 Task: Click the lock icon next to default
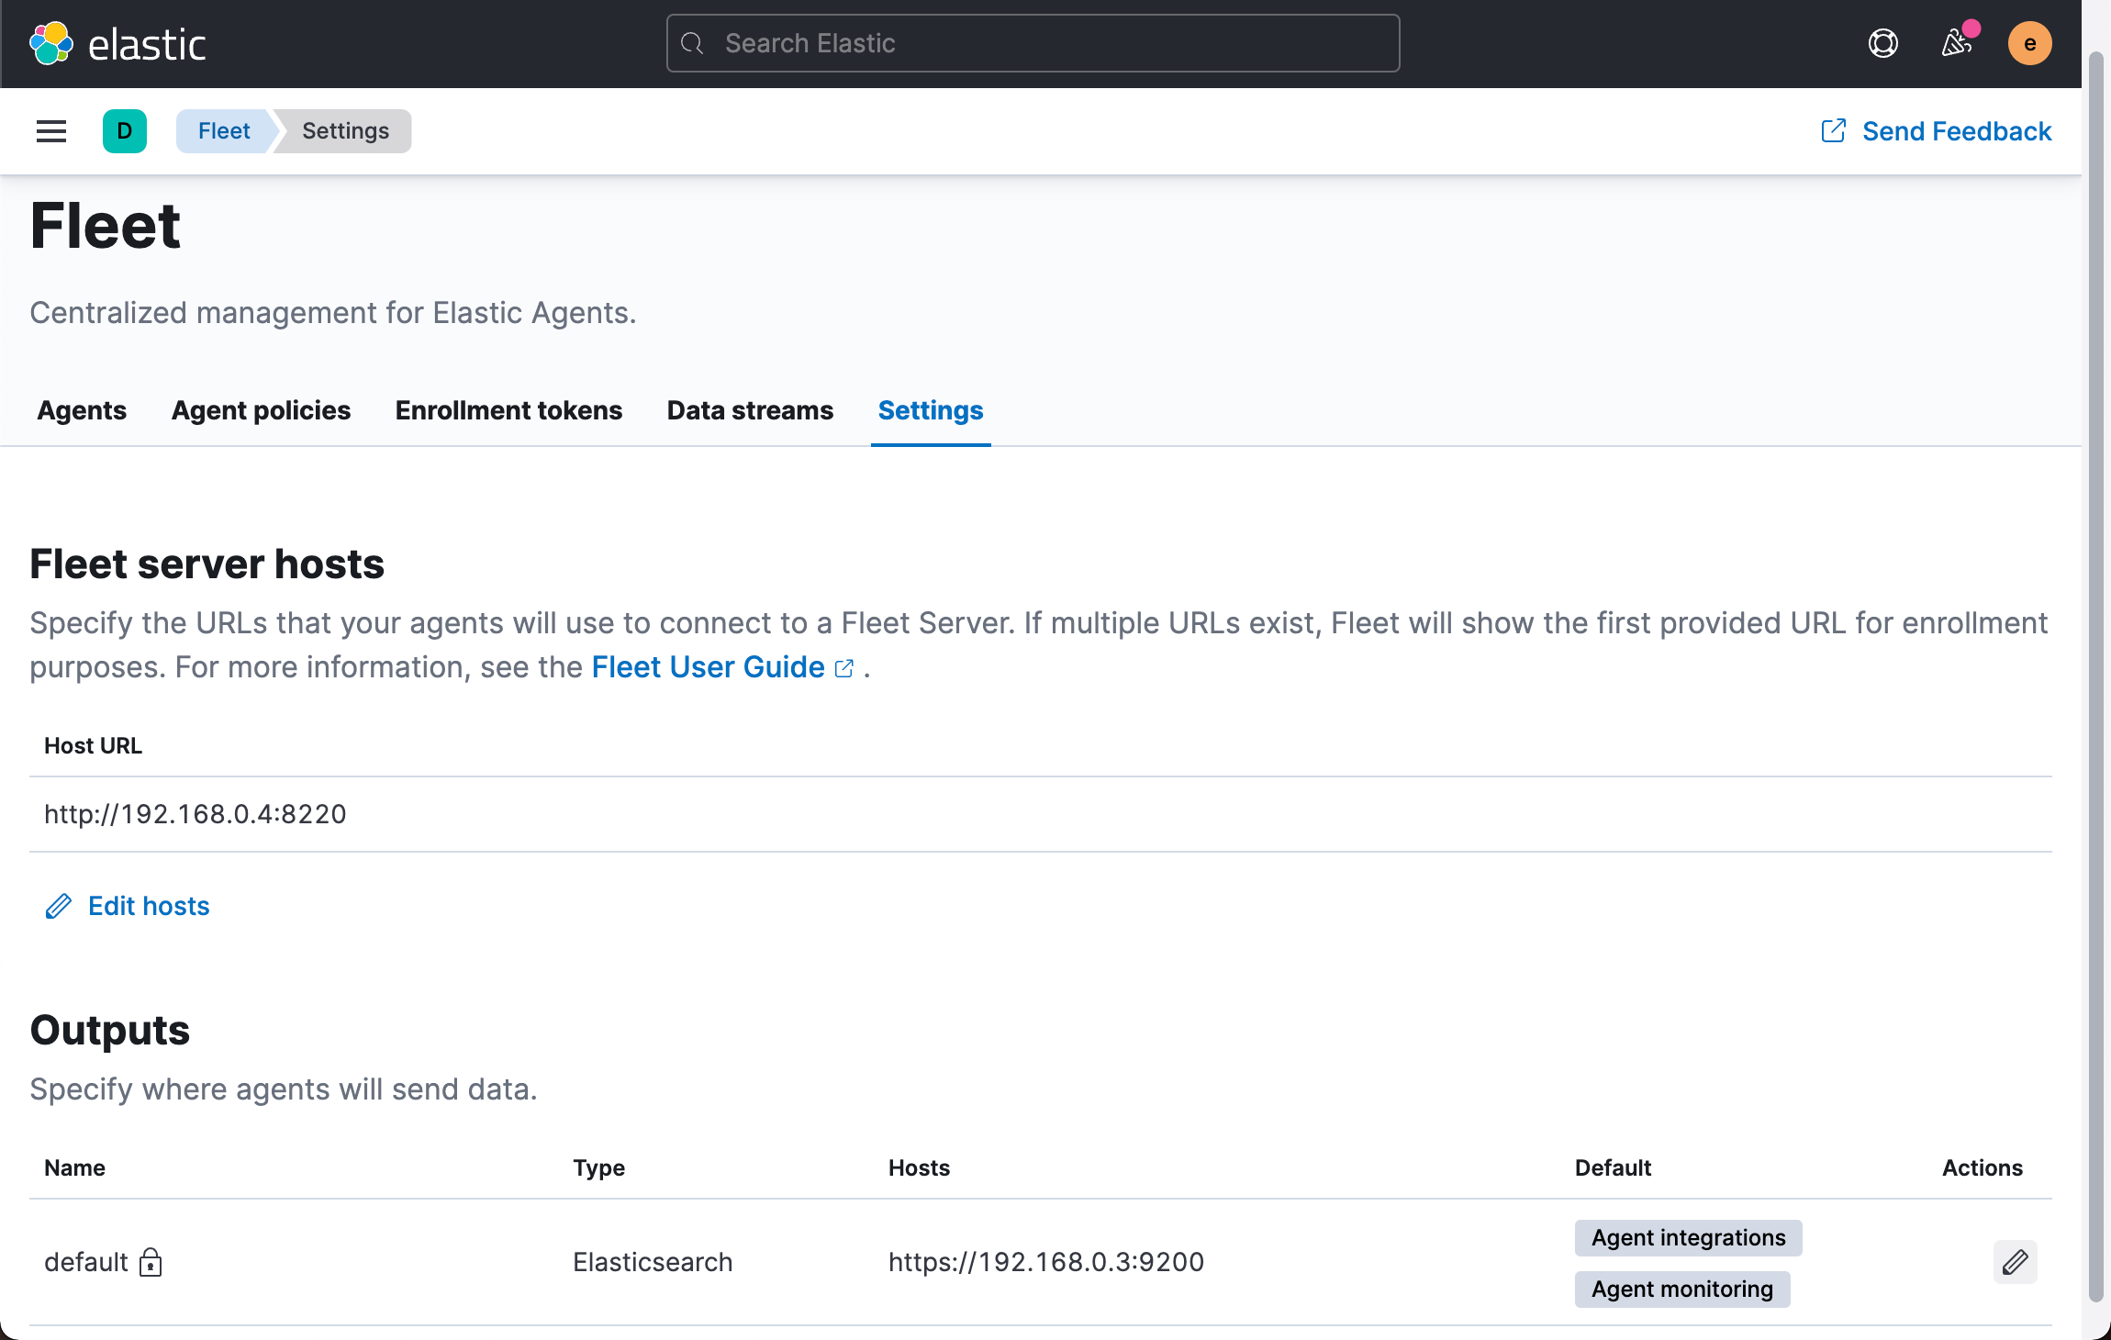coord(151,1263)
